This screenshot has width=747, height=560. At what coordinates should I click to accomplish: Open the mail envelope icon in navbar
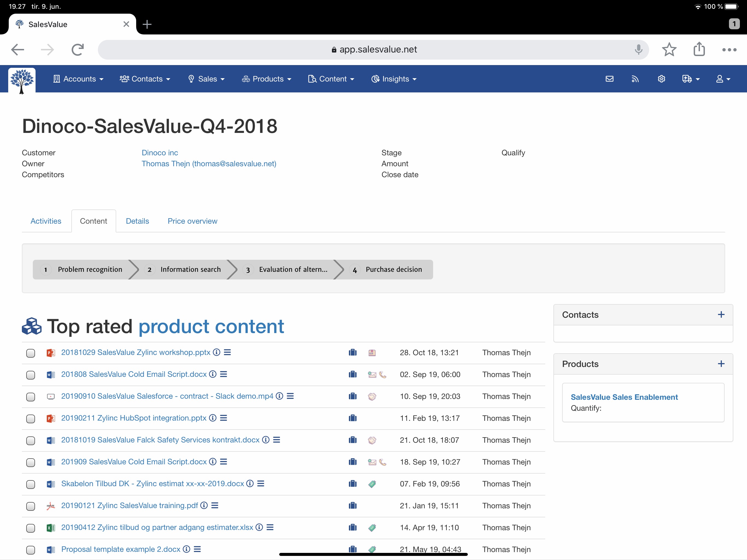(x=609, y=79)
